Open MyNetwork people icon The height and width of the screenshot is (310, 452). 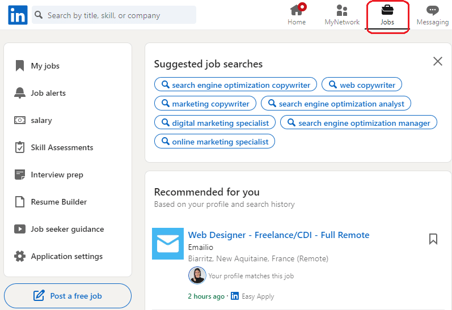[x=342, y=15]
